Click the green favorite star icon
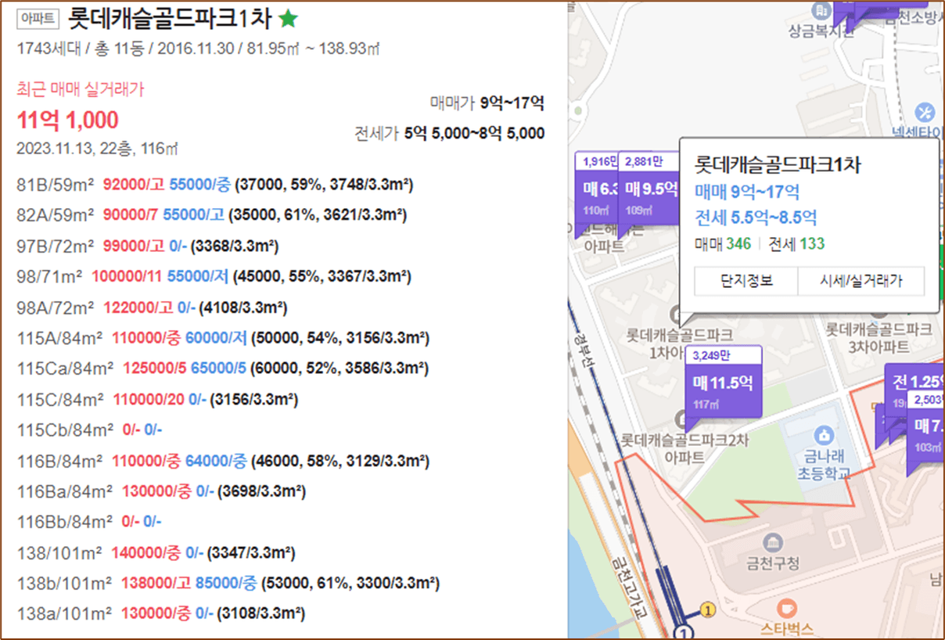 click(288, 19)
